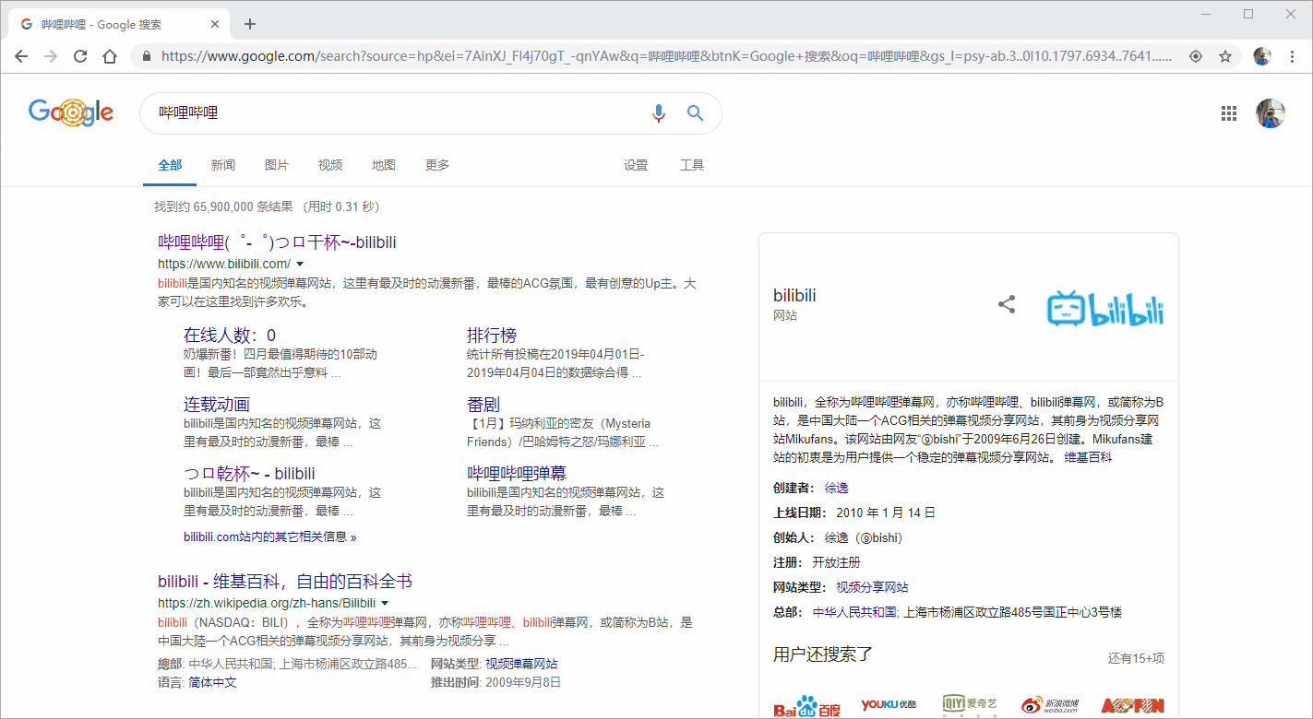Open the 番剧 sitelink
This screenshot has height=719, width=1313.
[483, 405]
